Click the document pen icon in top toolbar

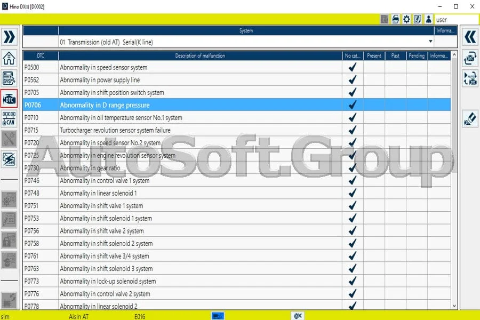click(418, 19)
